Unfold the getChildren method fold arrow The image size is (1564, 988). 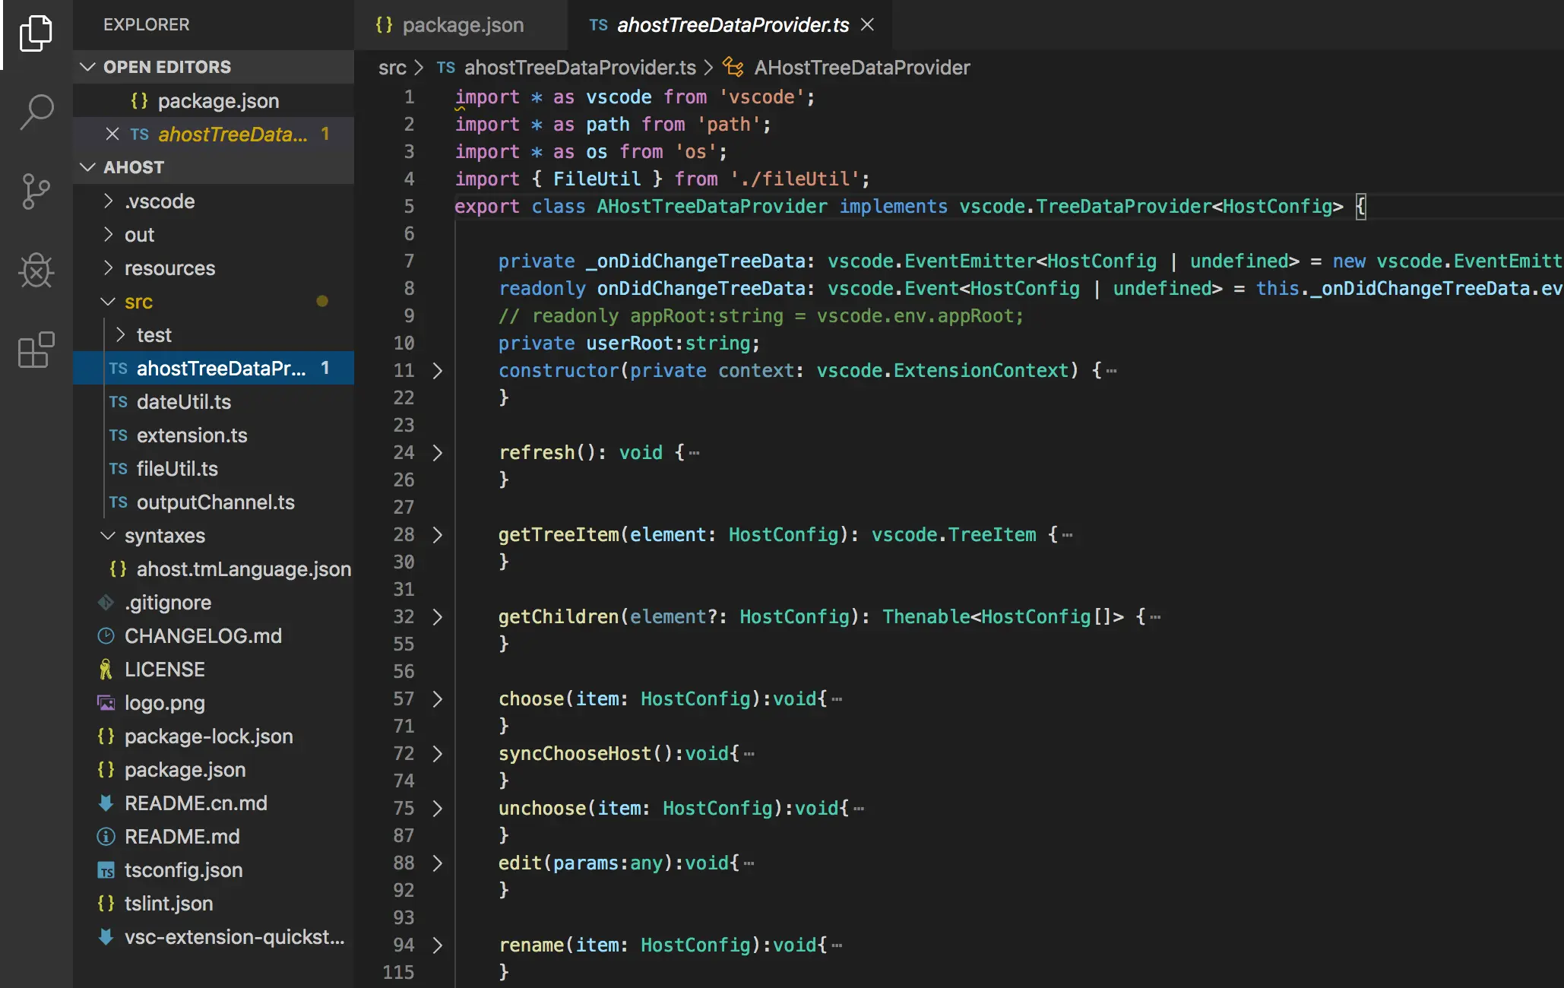click(x=438, y=617)
